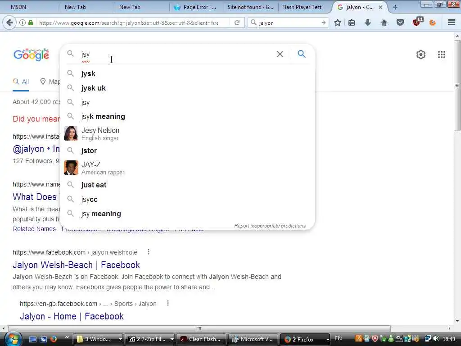
Task: Select JAY-Z American rapper suggestion
Action: (x=188, y=168)
